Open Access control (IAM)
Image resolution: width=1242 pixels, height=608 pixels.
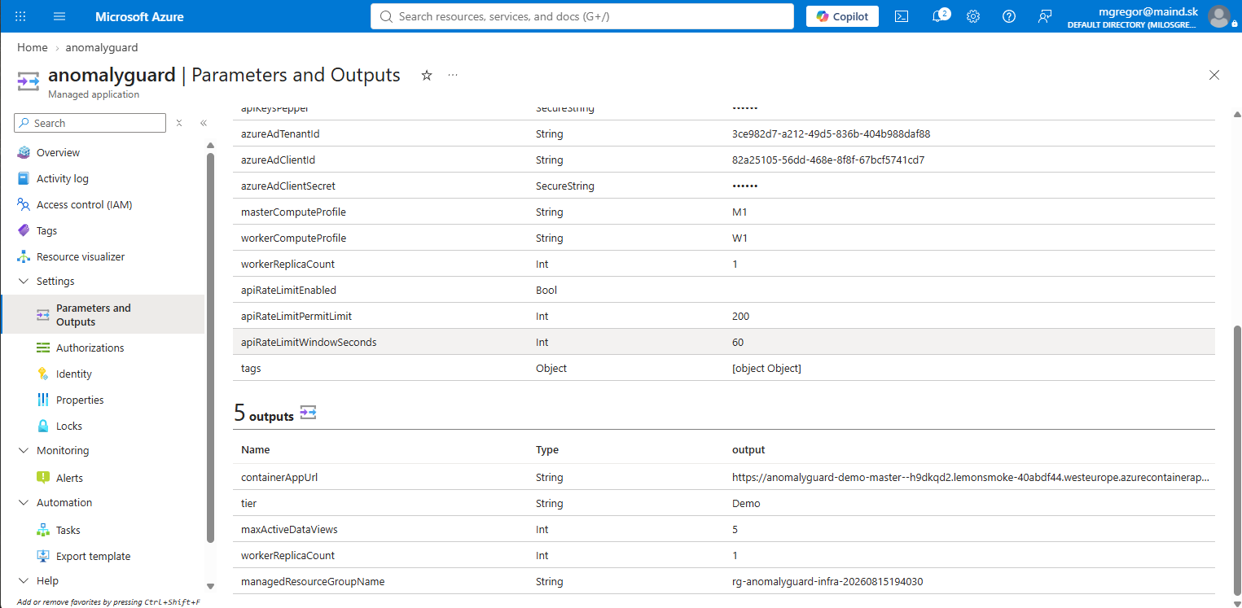click(x=84, y=204)
